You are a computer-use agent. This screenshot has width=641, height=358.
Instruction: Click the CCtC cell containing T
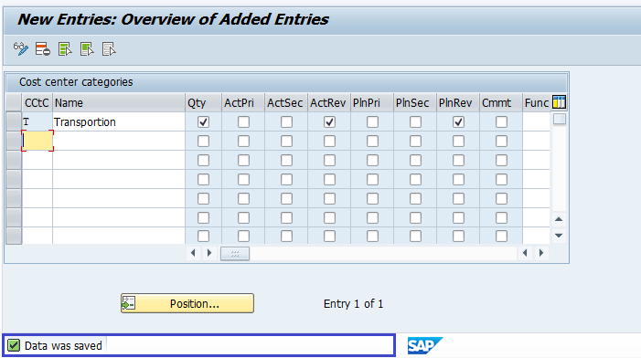tap(37, 122)
